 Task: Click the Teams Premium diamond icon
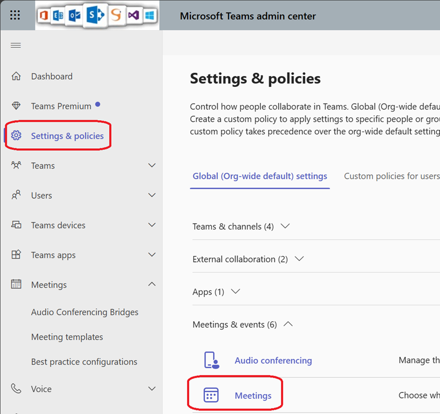click(x=16, y=106)
